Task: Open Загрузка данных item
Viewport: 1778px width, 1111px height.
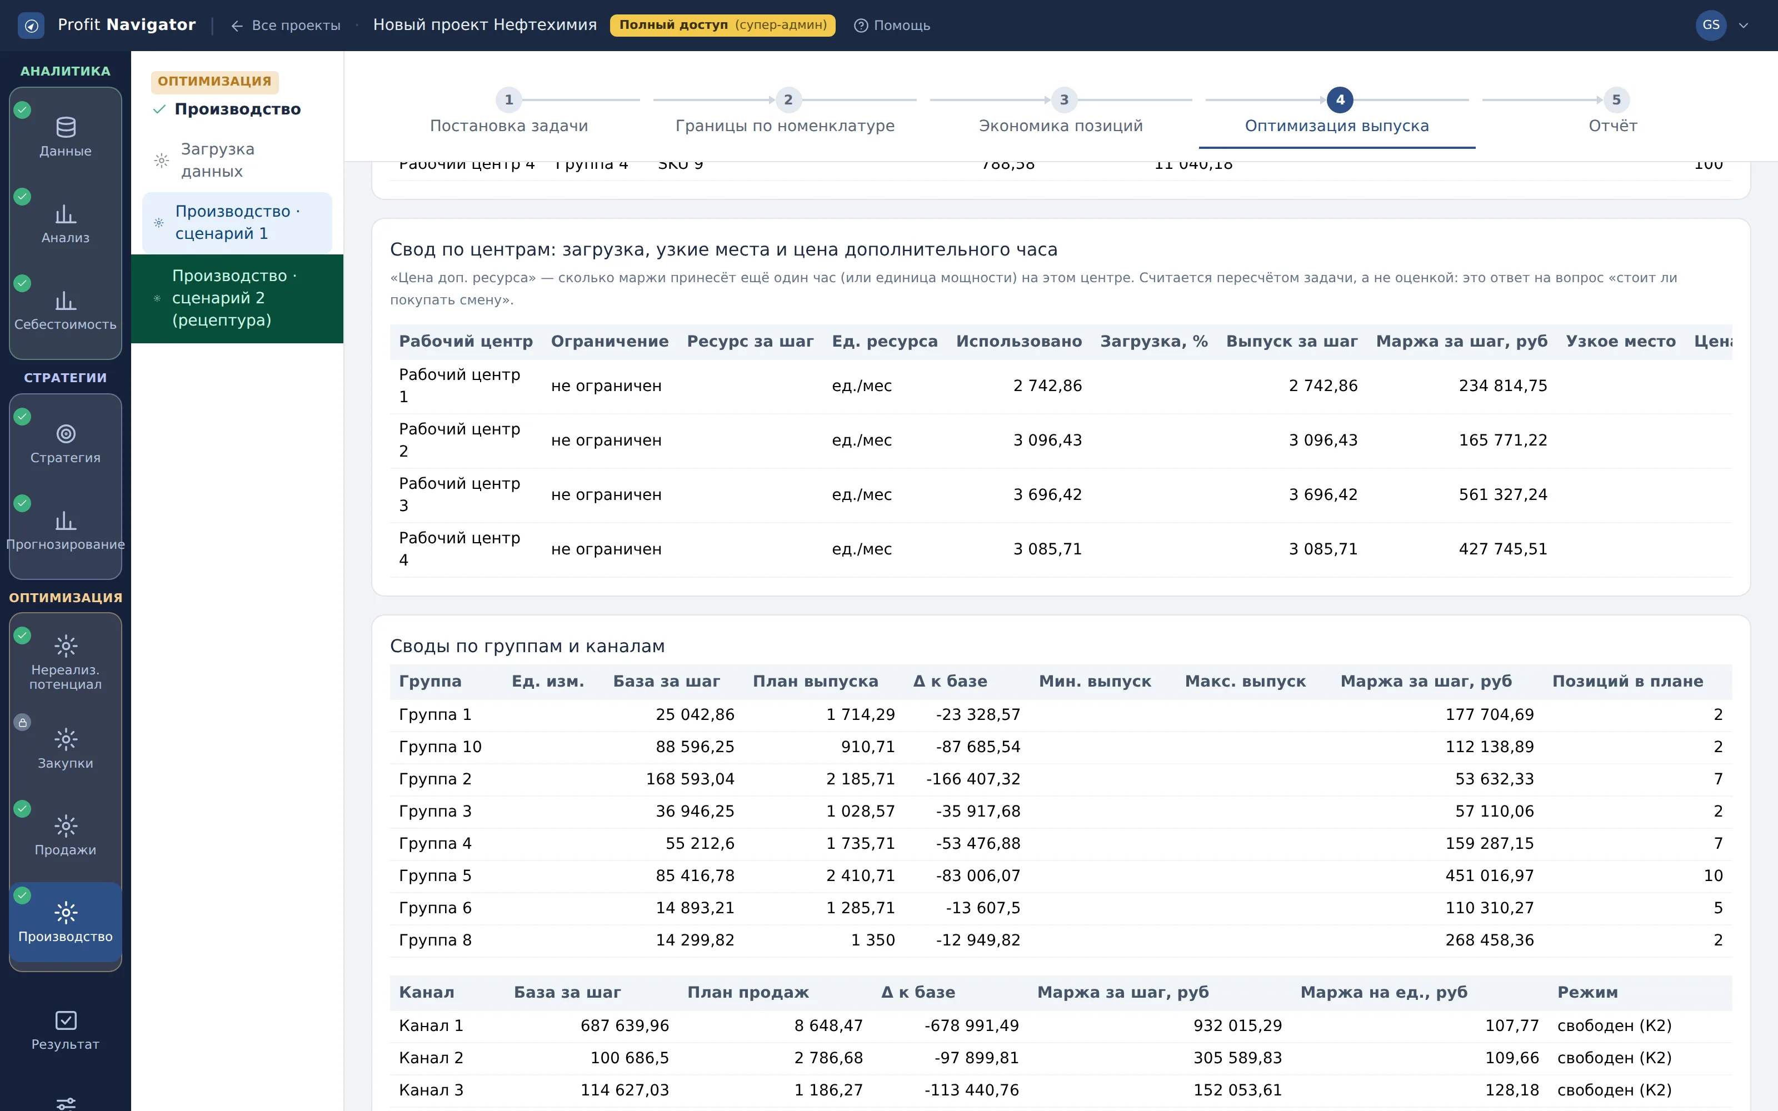Action: click(237, 160)
